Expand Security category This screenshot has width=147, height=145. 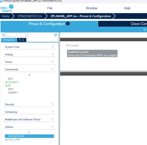point(29,104)
